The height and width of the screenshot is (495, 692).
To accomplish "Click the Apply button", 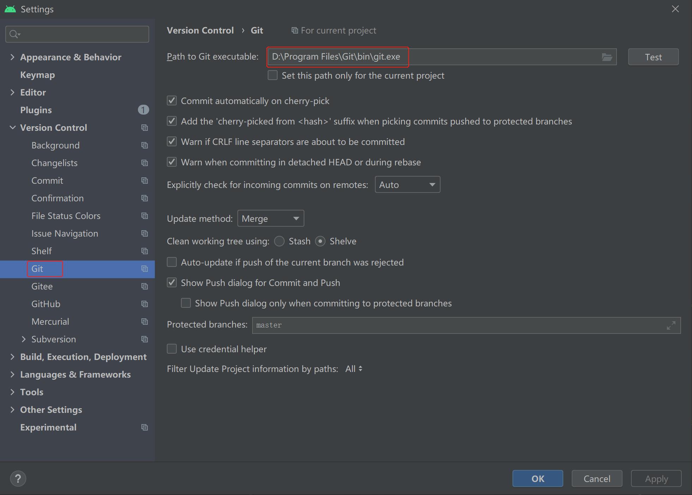I will coord(656,478).
